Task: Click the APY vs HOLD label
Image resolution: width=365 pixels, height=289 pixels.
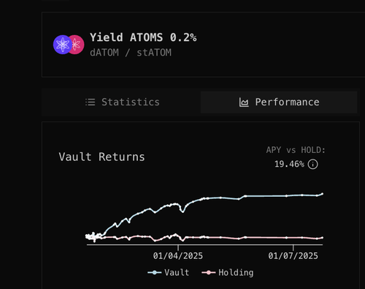Action: pos(296,150)
